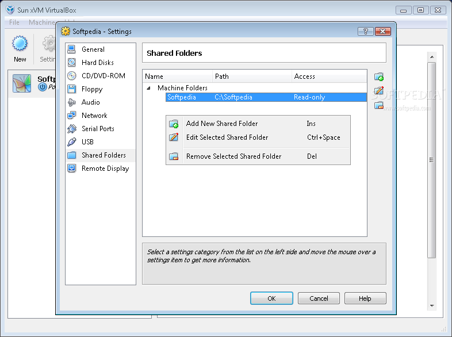Click the Add New Shared Folder menu icon
The width and height of the screenshot is (452, 337).
click(174, 124)
